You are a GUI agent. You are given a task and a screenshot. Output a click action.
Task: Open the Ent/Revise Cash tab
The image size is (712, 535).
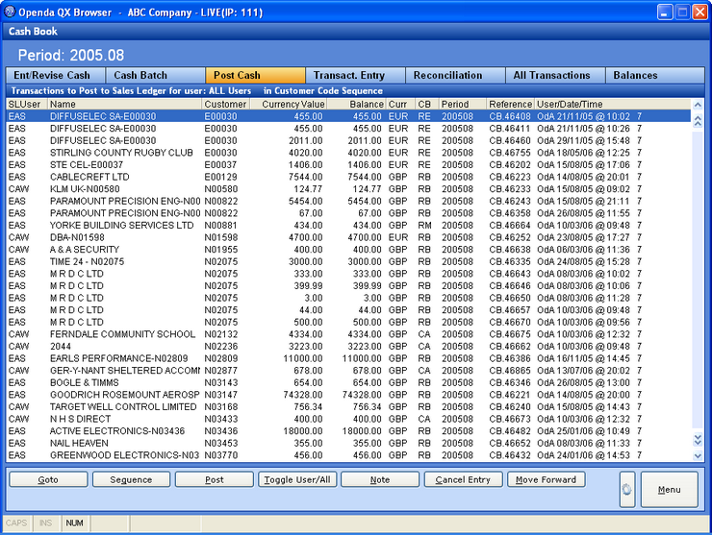click(56, 75)
